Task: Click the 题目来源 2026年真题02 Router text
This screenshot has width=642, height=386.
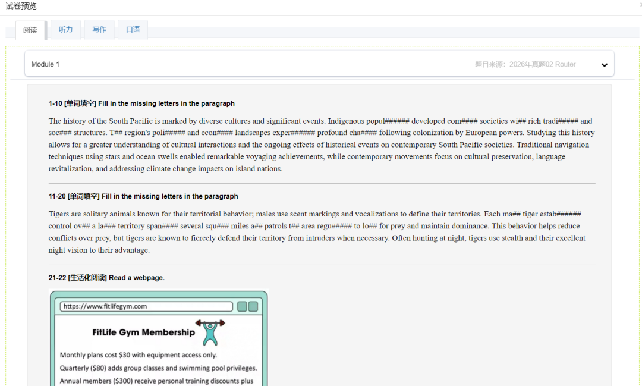Action: [x=525, y=64]
